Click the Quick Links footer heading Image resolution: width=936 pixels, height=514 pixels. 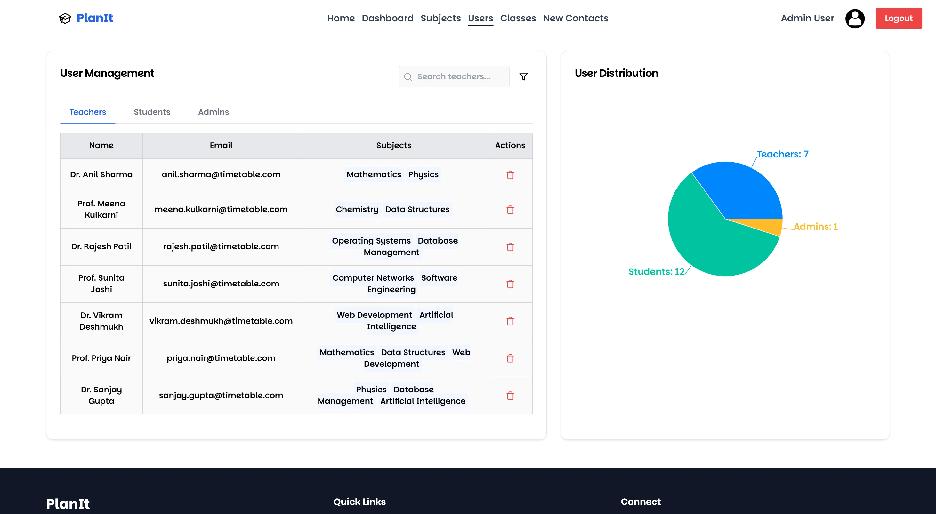coord(359,502)
